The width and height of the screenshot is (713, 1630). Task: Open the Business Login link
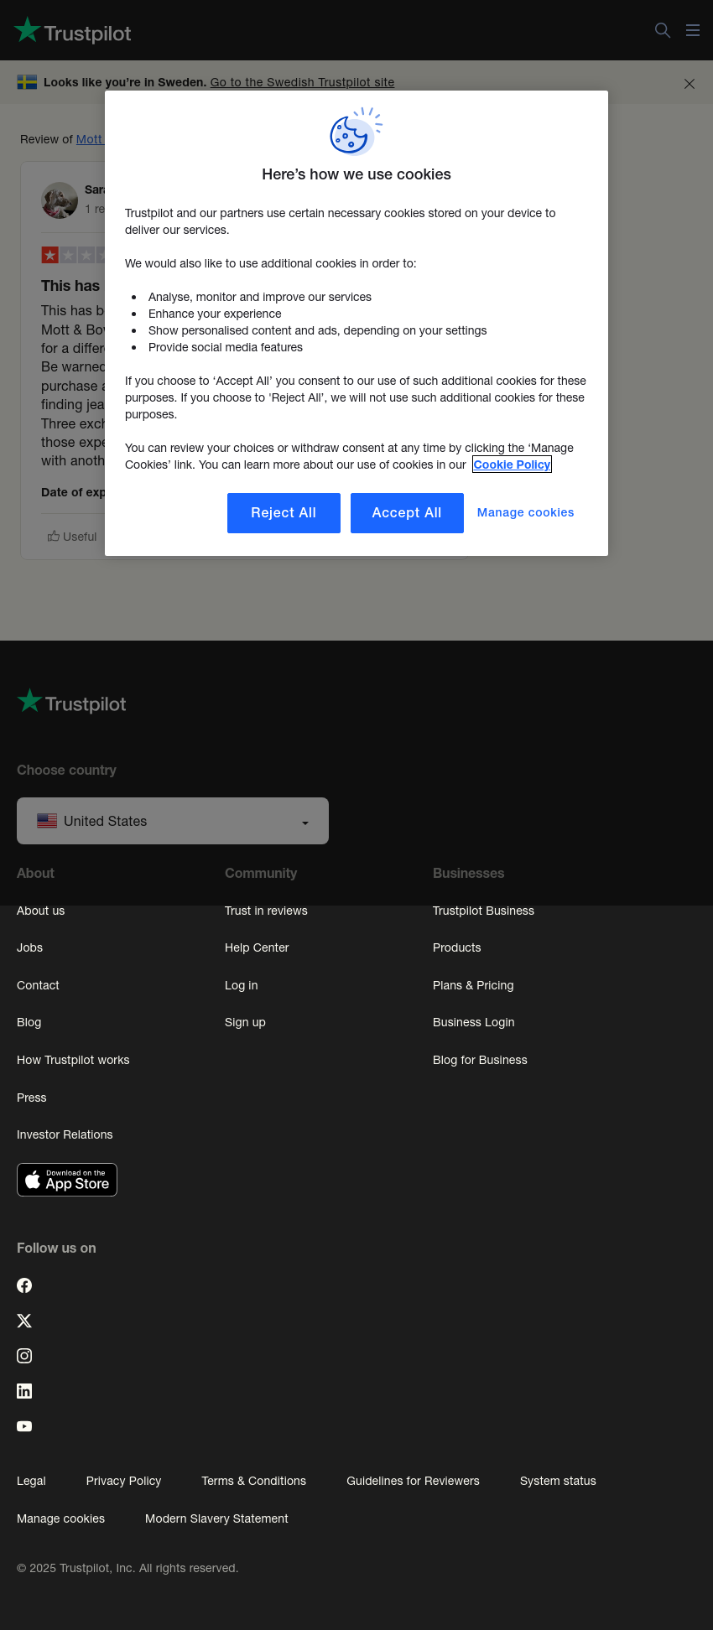point(473,1022)
